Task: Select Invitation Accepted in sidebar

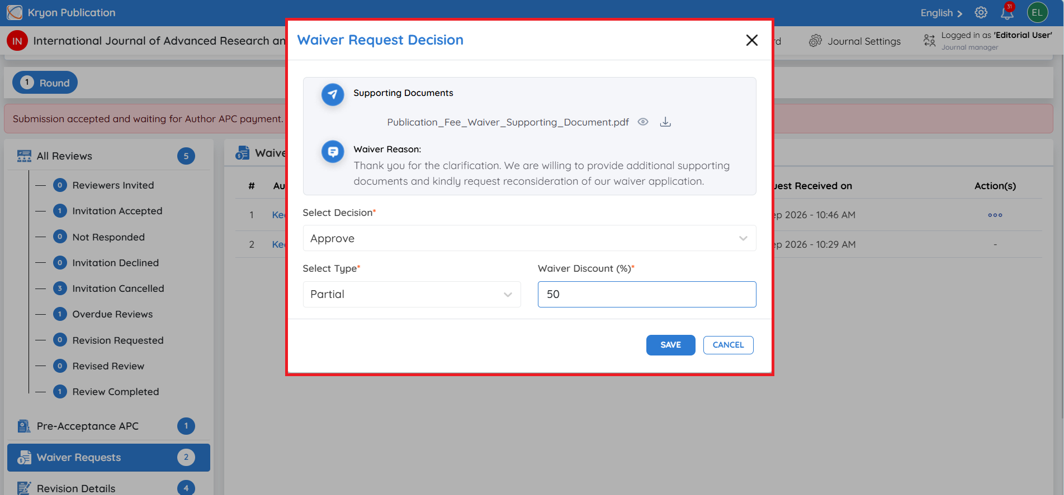Action: tap(117, 211)
